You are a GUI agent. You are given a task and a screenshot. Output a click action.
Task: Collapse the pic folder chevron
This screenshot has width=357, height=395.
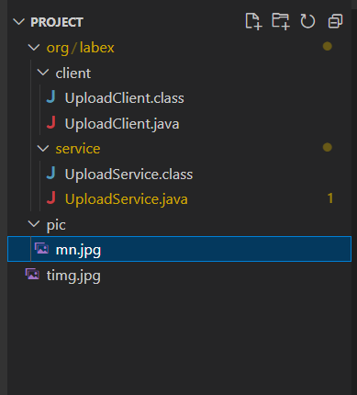pyautogui.click(x=34, y=224)
